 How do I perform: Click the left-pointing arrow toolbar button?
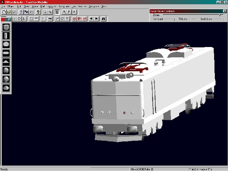91,19
